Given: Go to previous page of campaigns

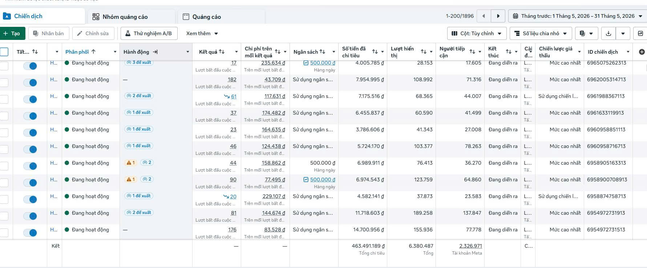Looking at the screenshot, I should click(x=484, y=16).
